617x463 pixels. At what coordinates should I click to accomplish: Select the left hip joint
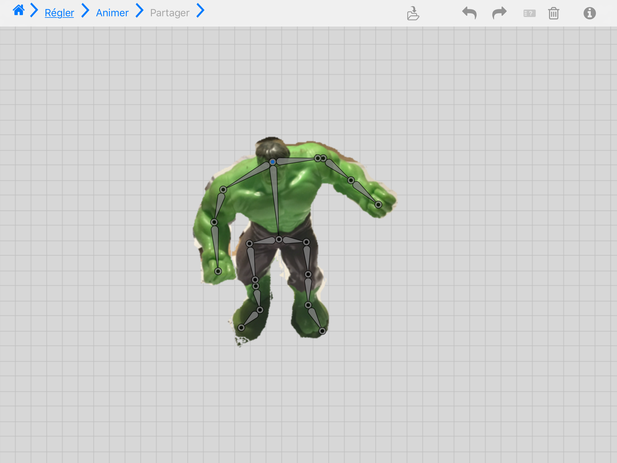249,244
